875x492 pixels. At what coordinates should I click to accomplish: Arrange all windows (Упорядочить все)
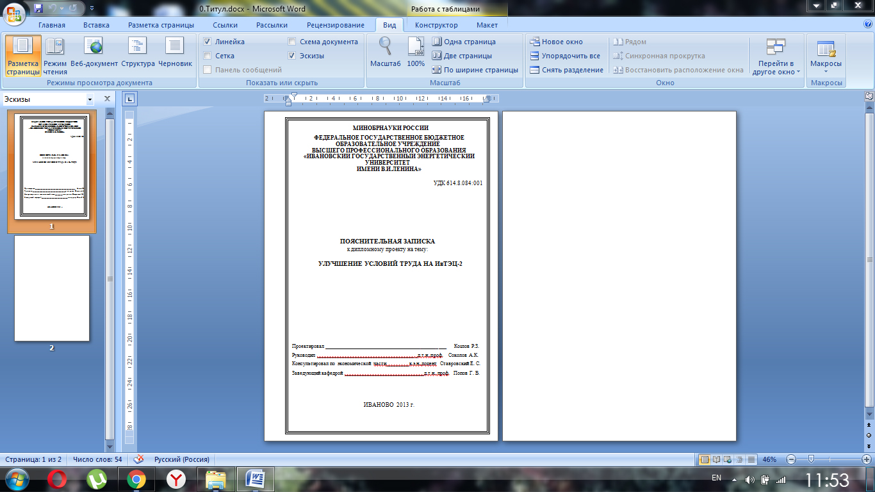pyautogui.click(x=565, y=56)
